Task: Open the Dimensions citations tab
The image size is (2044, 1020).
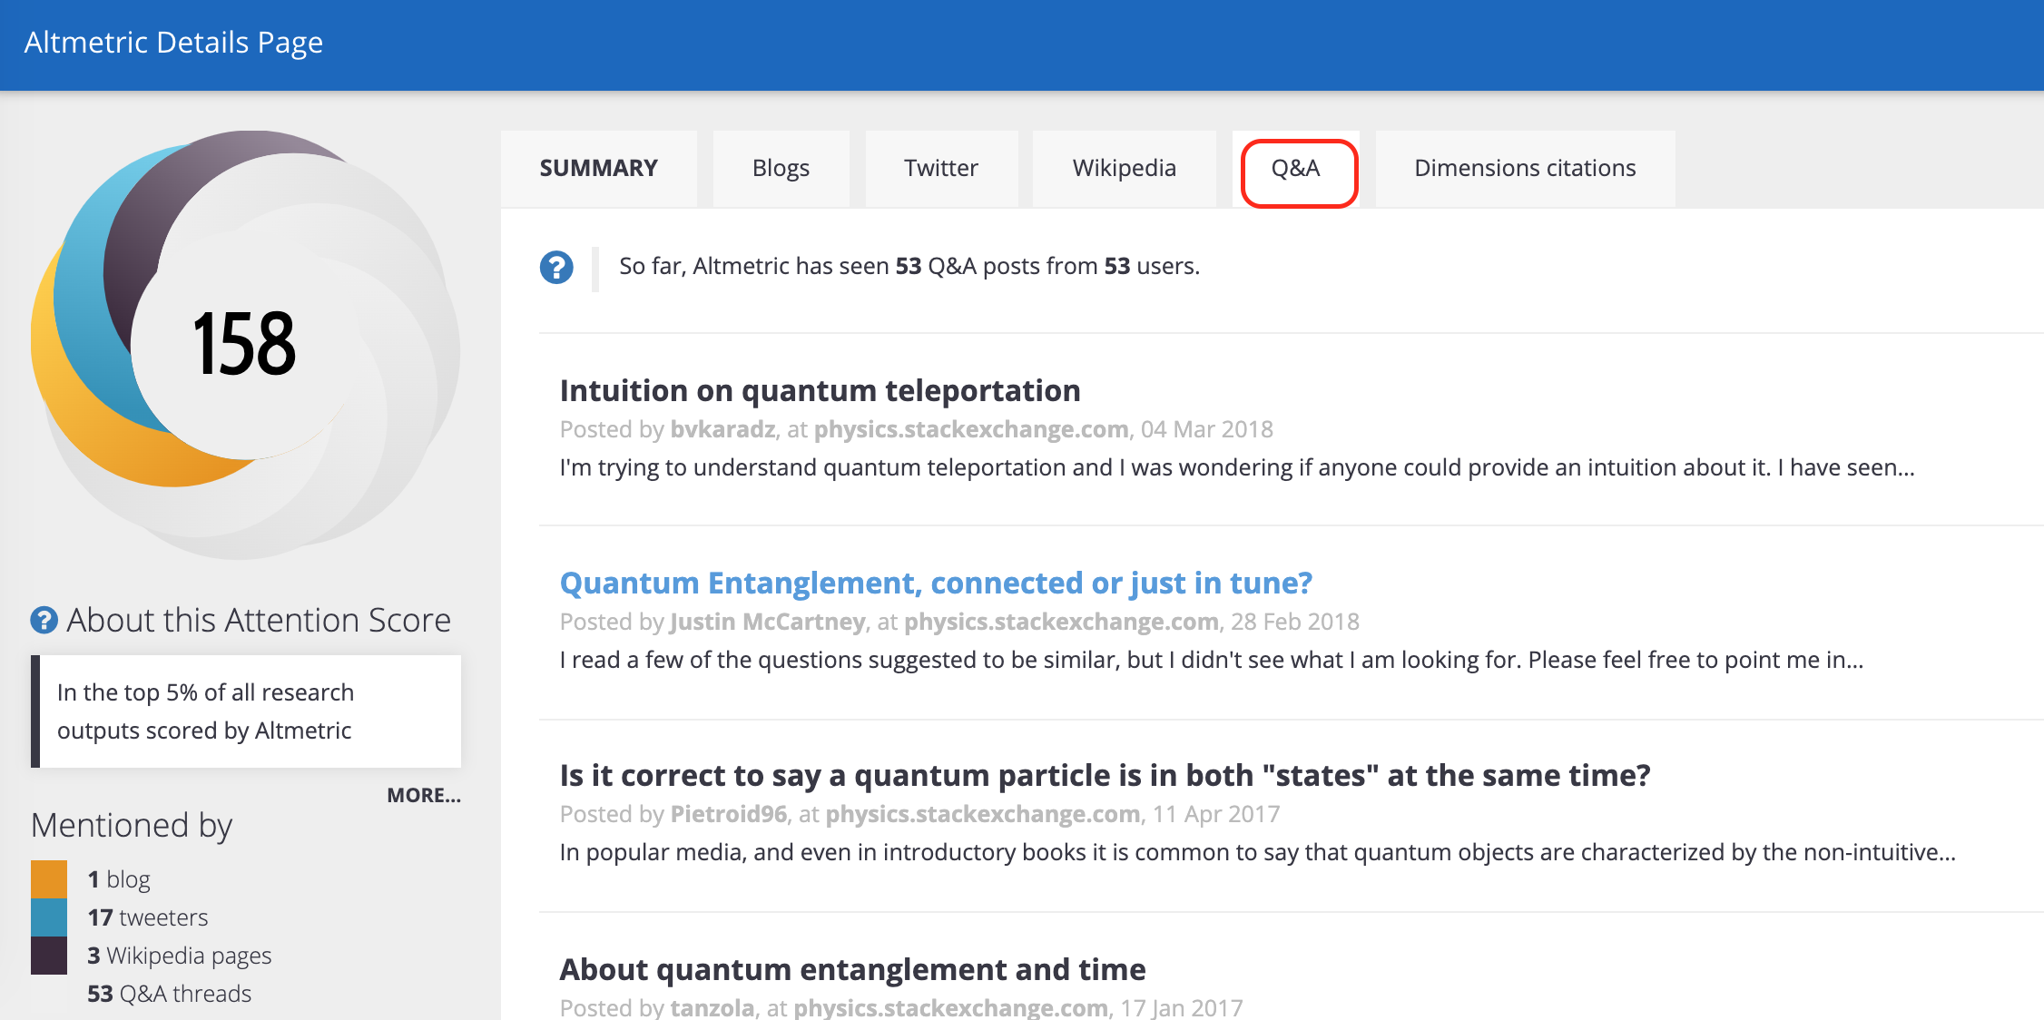Action: pyautogui.click(x=1525, y=169)
